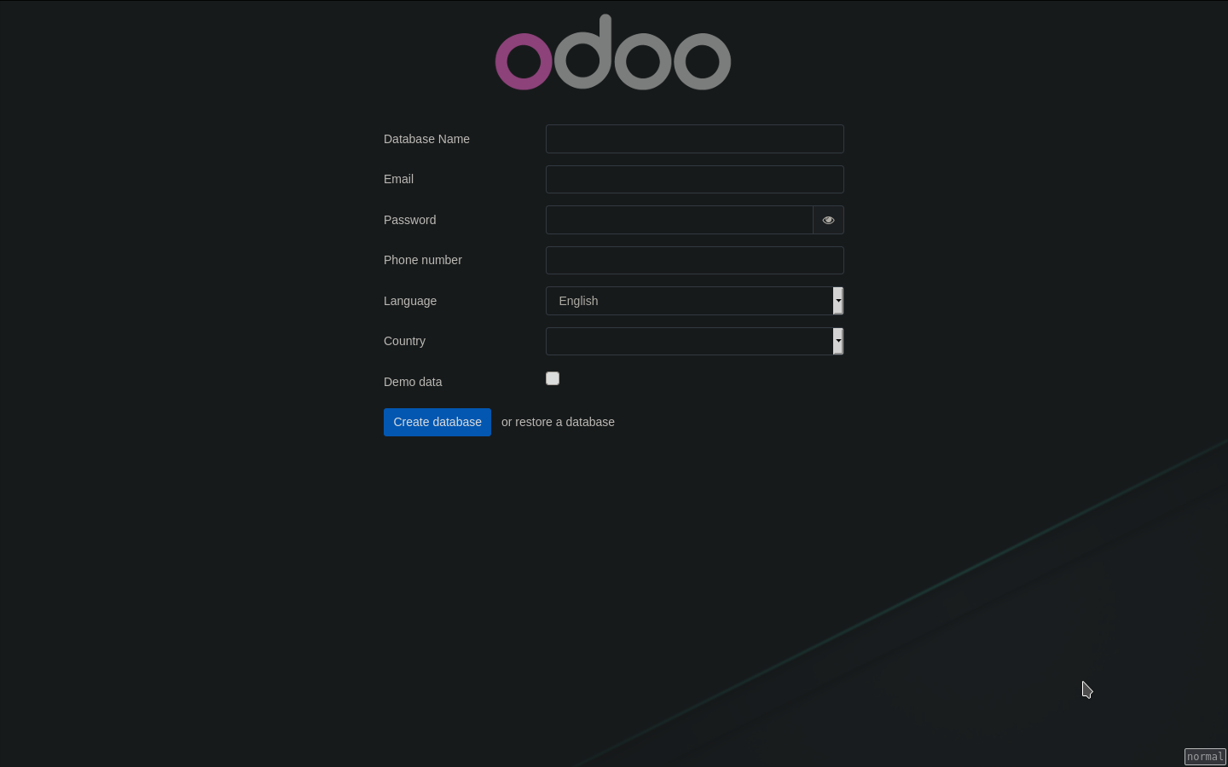
Task: Click the Create database button
Action: point(437,422)
